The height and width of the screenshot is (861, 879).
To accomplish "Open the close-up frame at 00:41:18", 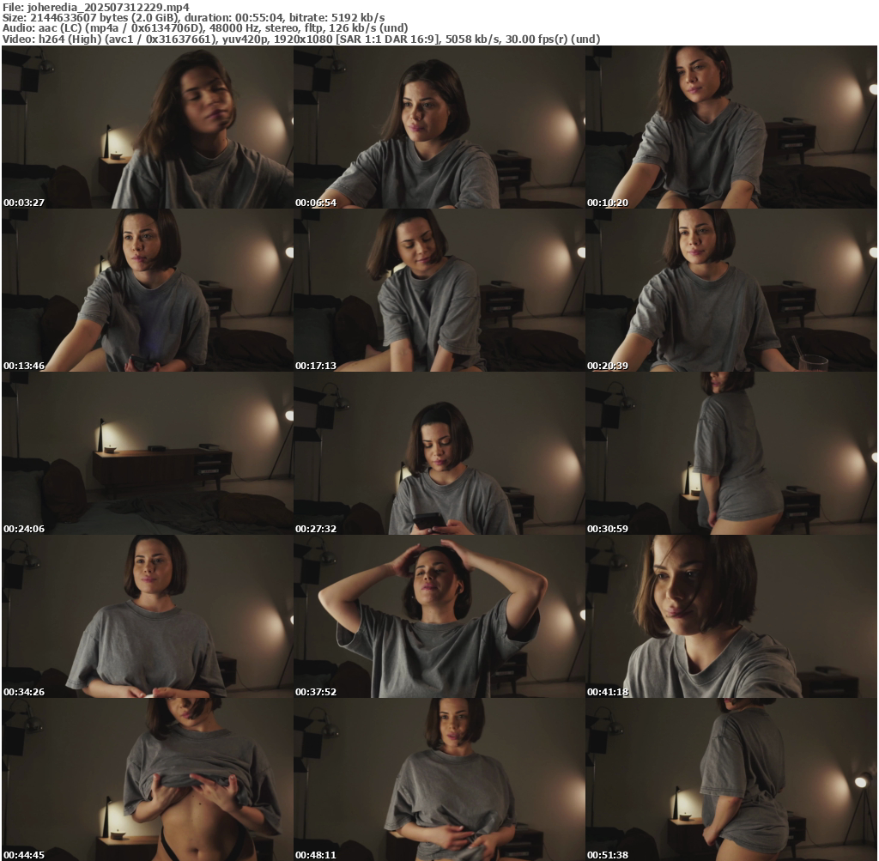I will coord(730,615).
